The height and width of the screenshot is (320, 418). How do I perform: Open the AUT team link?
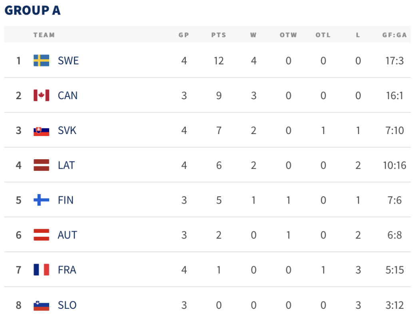pos(68,235)
